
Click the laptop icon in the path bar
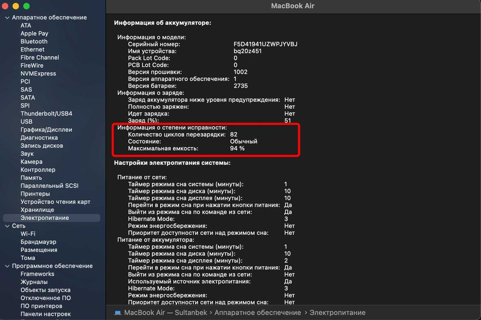click(x=118, y=313)
